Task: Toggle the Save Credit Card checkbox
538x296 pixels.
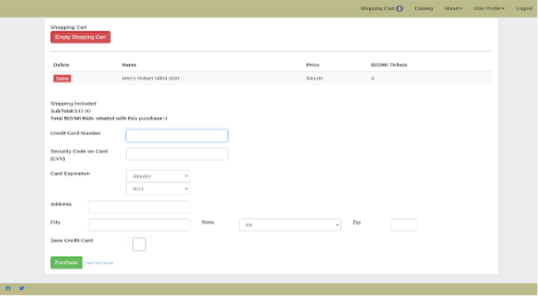Action: (x=139, y=244)
